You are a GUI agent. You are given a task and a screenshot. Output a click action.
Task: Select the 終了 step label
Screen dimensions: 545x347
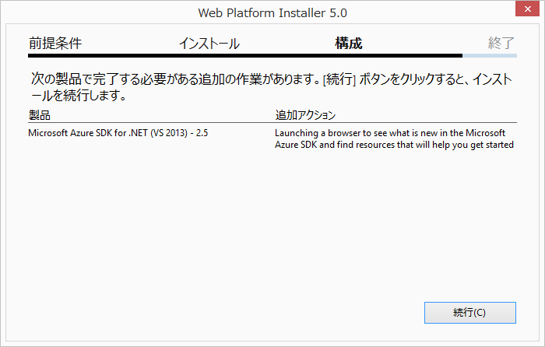(x=501, y=44)
